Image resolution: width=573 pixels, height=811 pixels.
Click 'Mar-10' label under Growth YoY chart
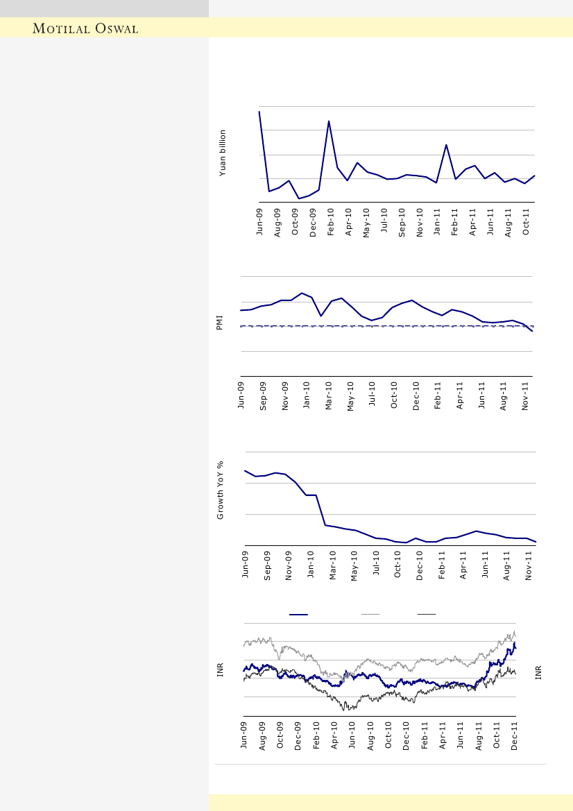click(x=332, y=565)
